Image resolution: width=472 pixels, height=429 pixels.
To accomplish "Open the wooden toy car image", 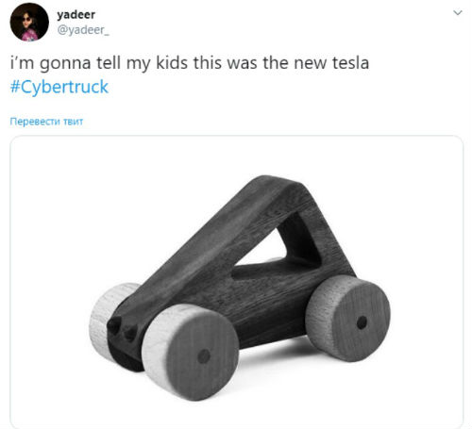I will (236, 282).
